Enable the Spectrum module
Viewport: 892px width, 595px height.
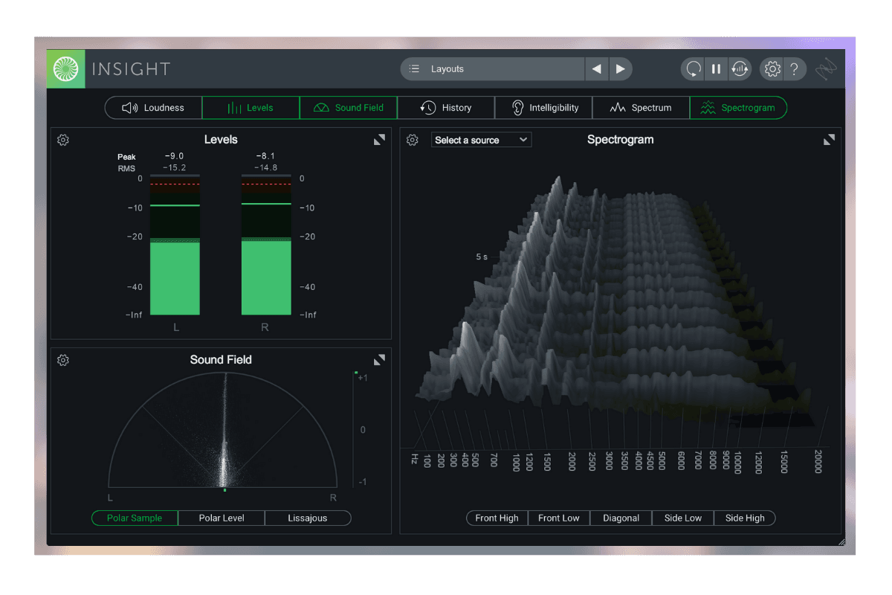click(641, 108)
